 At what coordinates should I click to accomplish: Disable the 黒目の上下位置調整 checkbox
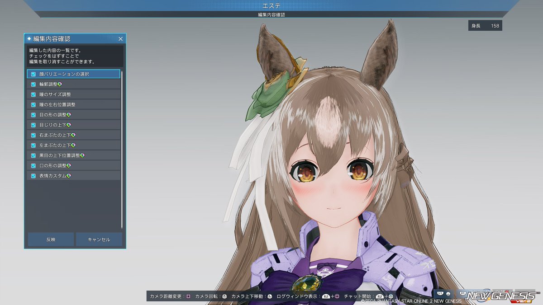[x=33, y=155]
